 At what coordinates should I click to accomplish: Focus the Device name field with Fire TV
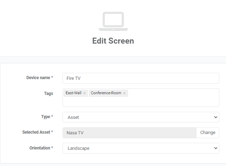coord(141,78)
